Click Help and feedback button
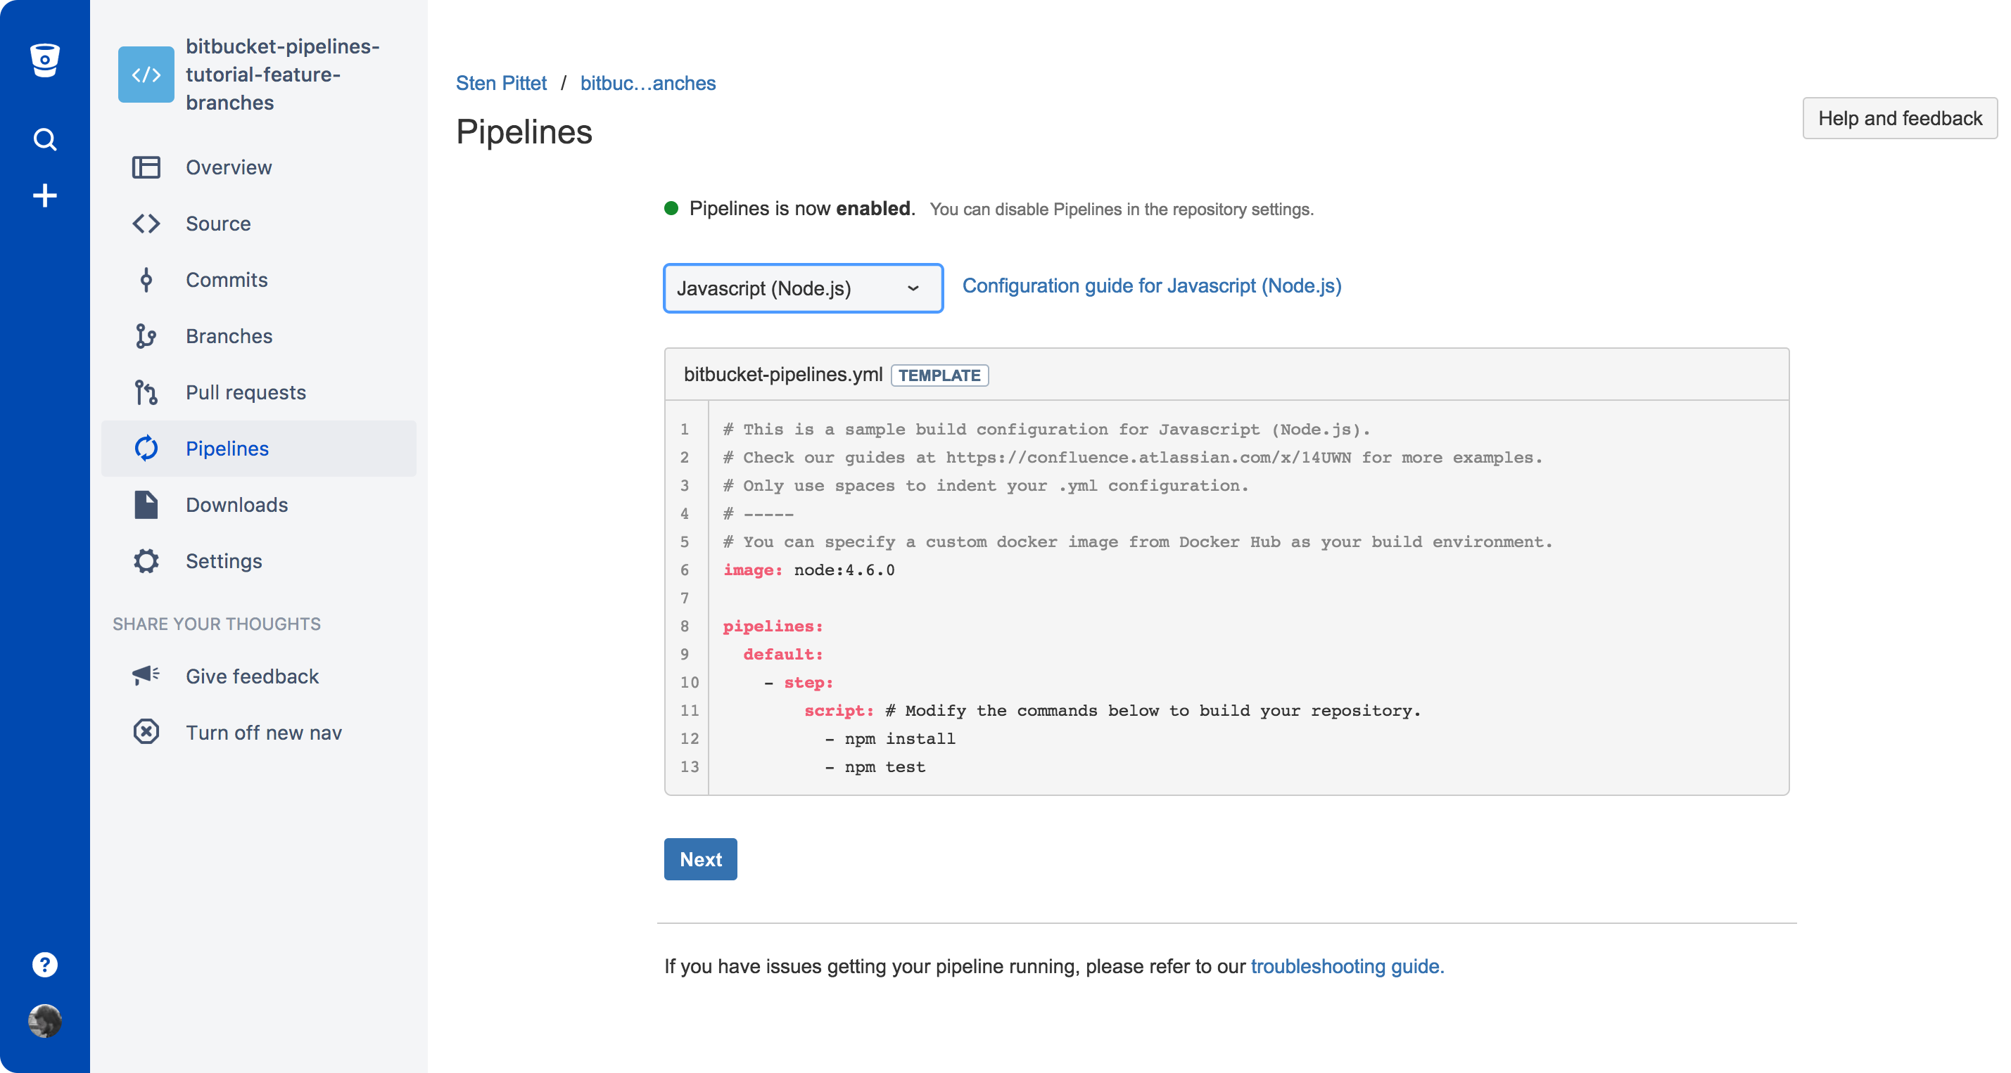This screenshot has width=2011, height=1073. pos(1898,119)
